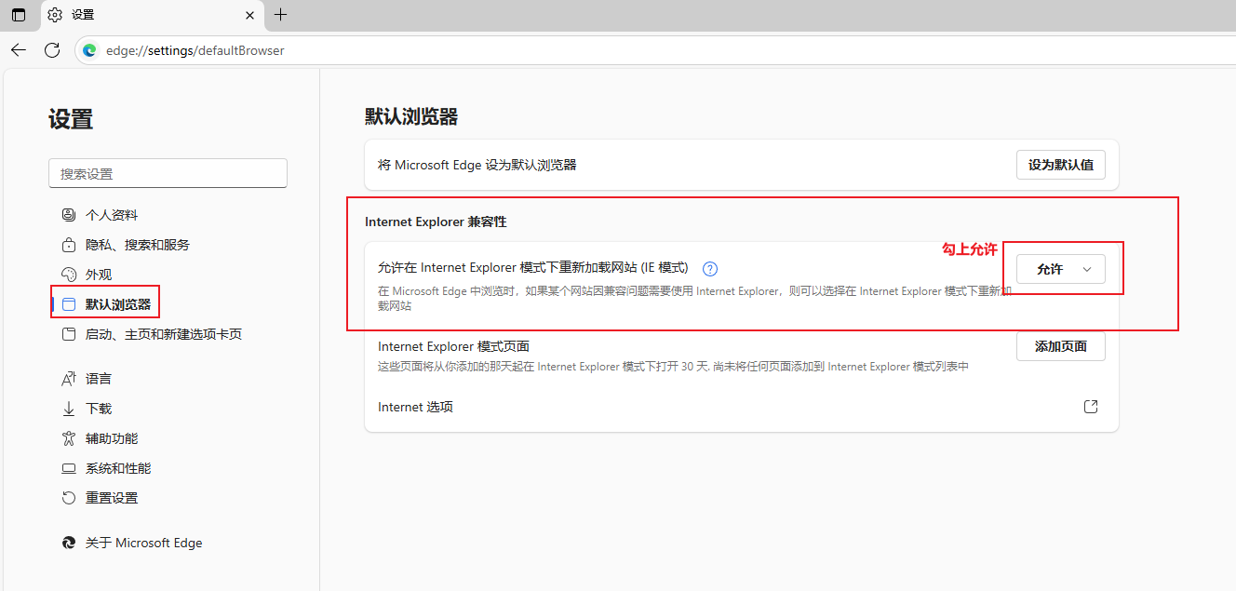Click the 系统和性能 laptop icon
Viewport: 1236px width, 591px height.
(x=68, y=468)
